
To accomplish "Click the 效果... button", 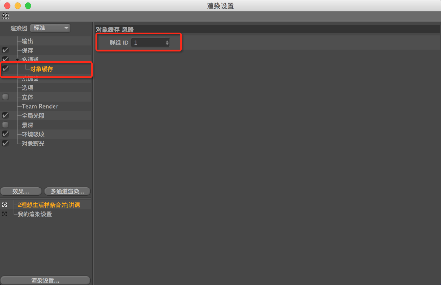I will tap(21, 191).
